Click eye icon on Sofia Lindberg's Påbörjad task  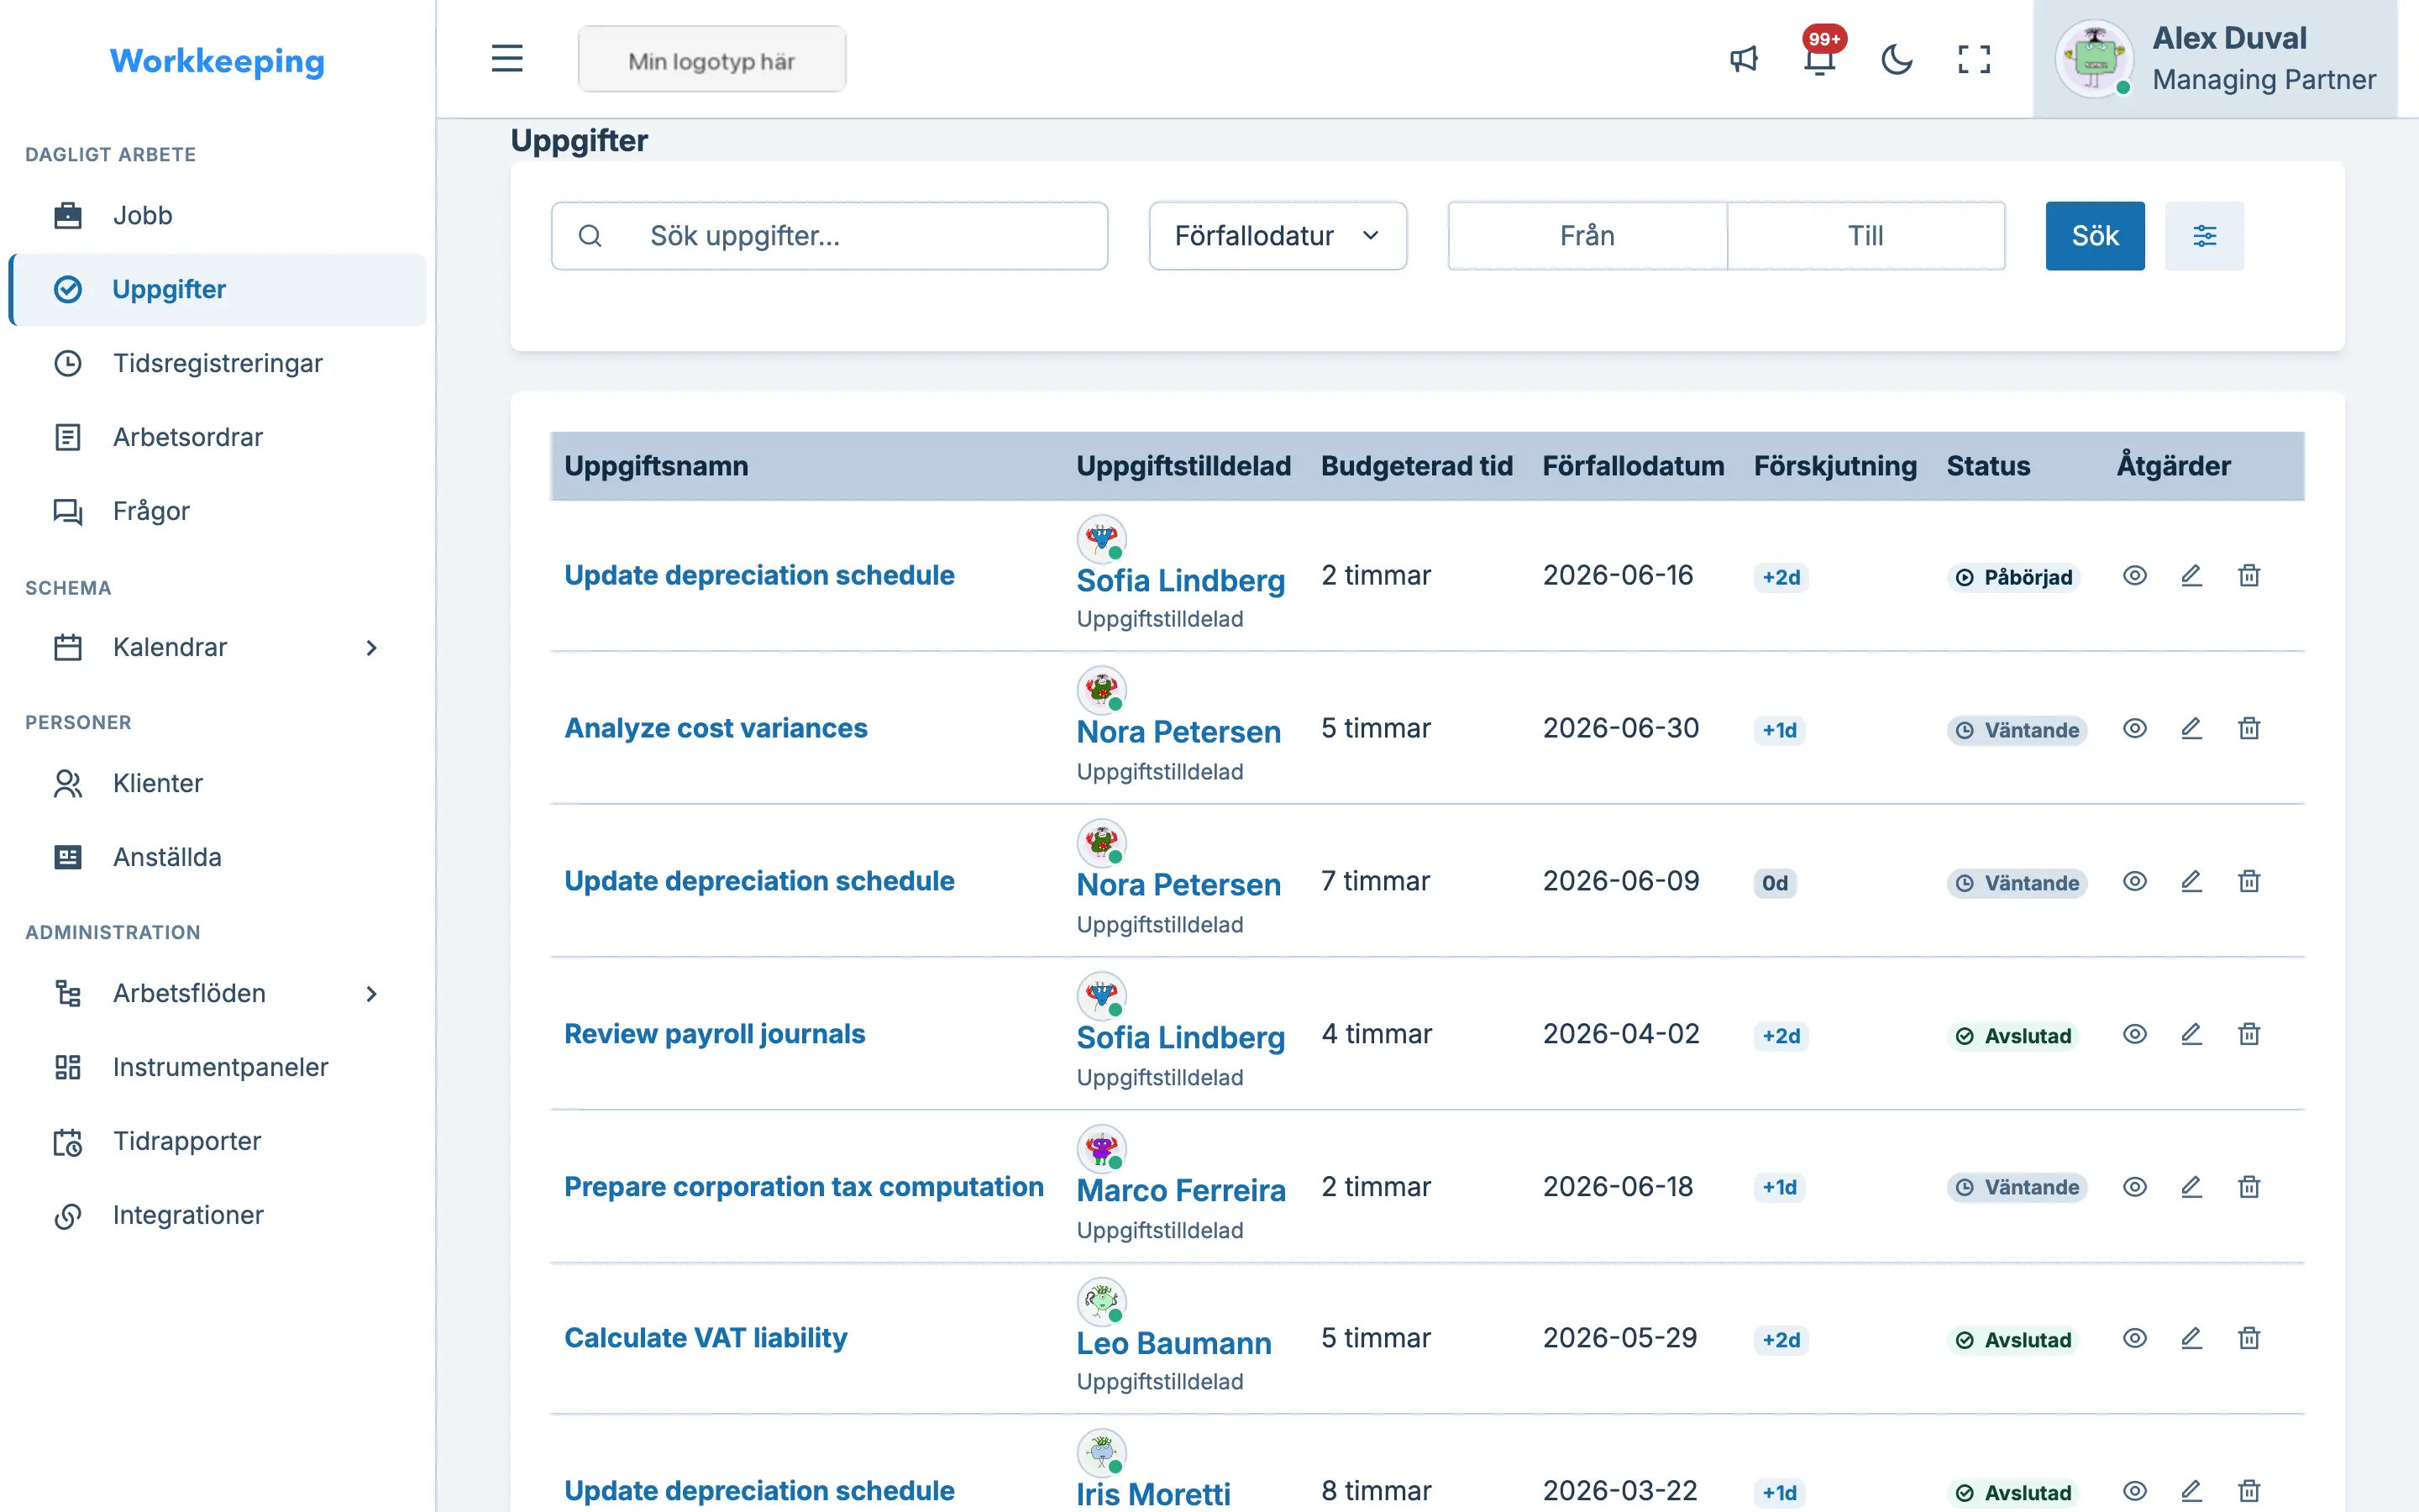point(2134,576)
